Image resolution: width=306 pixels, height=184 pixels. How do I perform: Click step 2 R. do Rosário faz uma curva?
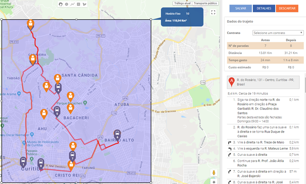tap(263, 132)
